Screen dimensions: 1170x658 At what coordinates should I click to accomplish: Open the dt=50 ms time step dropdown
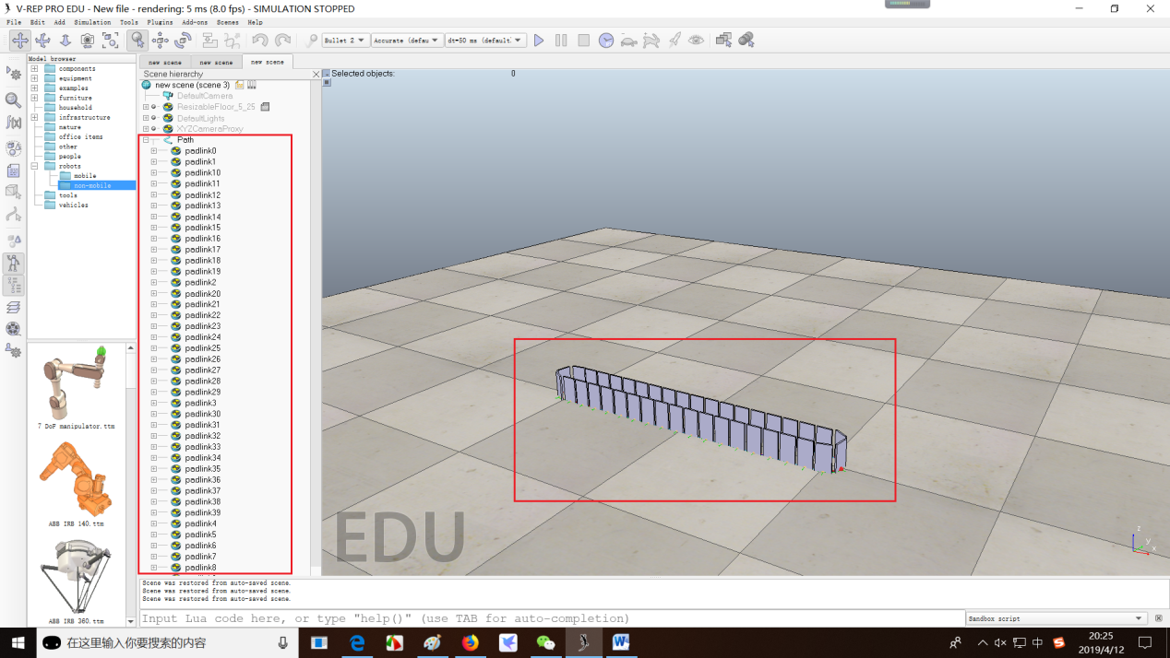tap(485, 41)
